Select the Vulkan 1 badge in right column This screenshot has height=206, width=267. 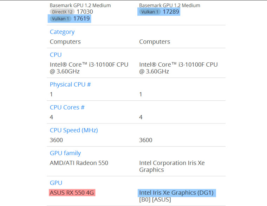(x=150, y=12)
